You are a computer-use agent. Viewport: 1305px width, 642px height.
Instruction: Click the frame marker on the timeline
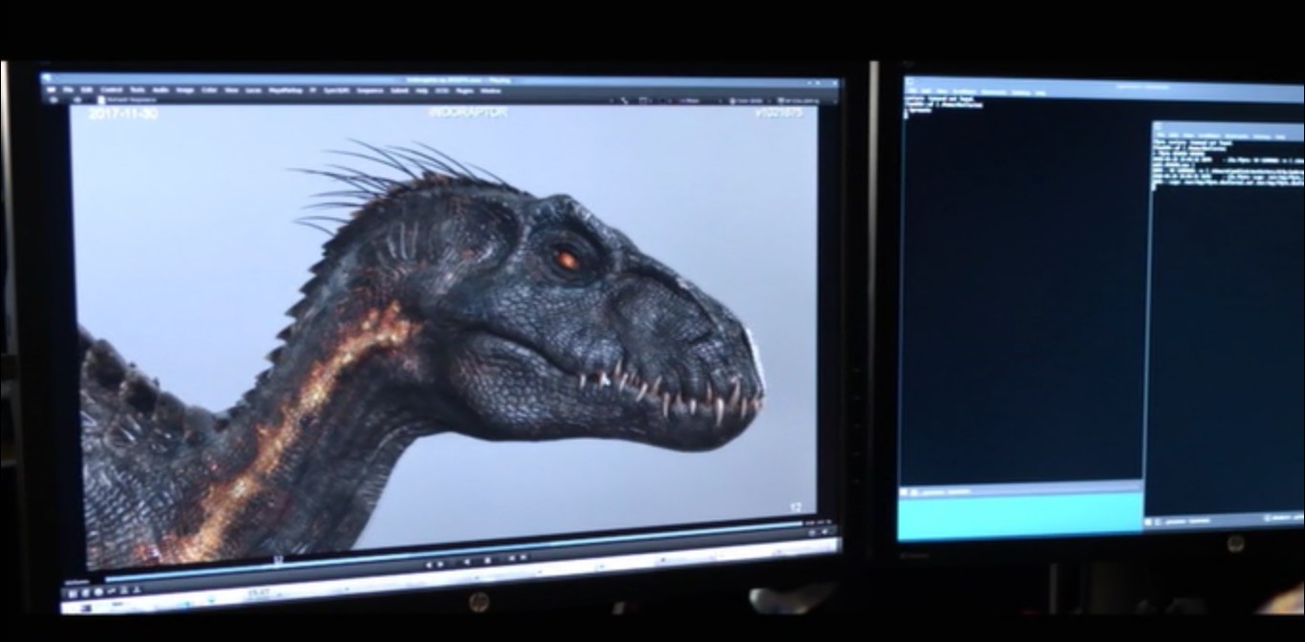278,559
